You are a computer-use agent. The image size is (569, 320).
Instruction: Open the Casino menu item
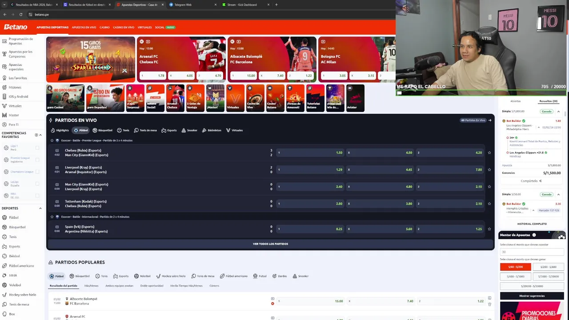tap(104, 27)
